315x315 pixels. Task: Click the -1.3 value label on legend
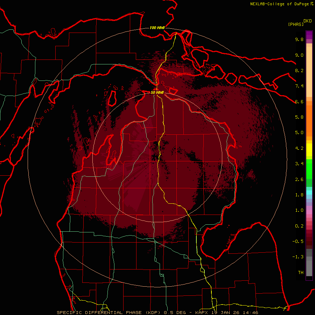[x=298, y=257]
